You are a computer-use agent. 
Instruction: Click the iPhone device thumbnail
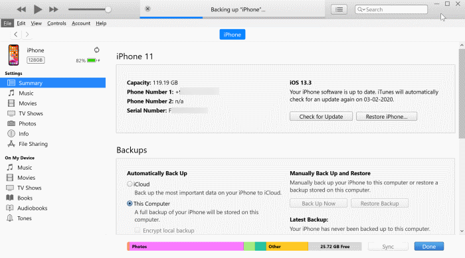coord(14,55)
